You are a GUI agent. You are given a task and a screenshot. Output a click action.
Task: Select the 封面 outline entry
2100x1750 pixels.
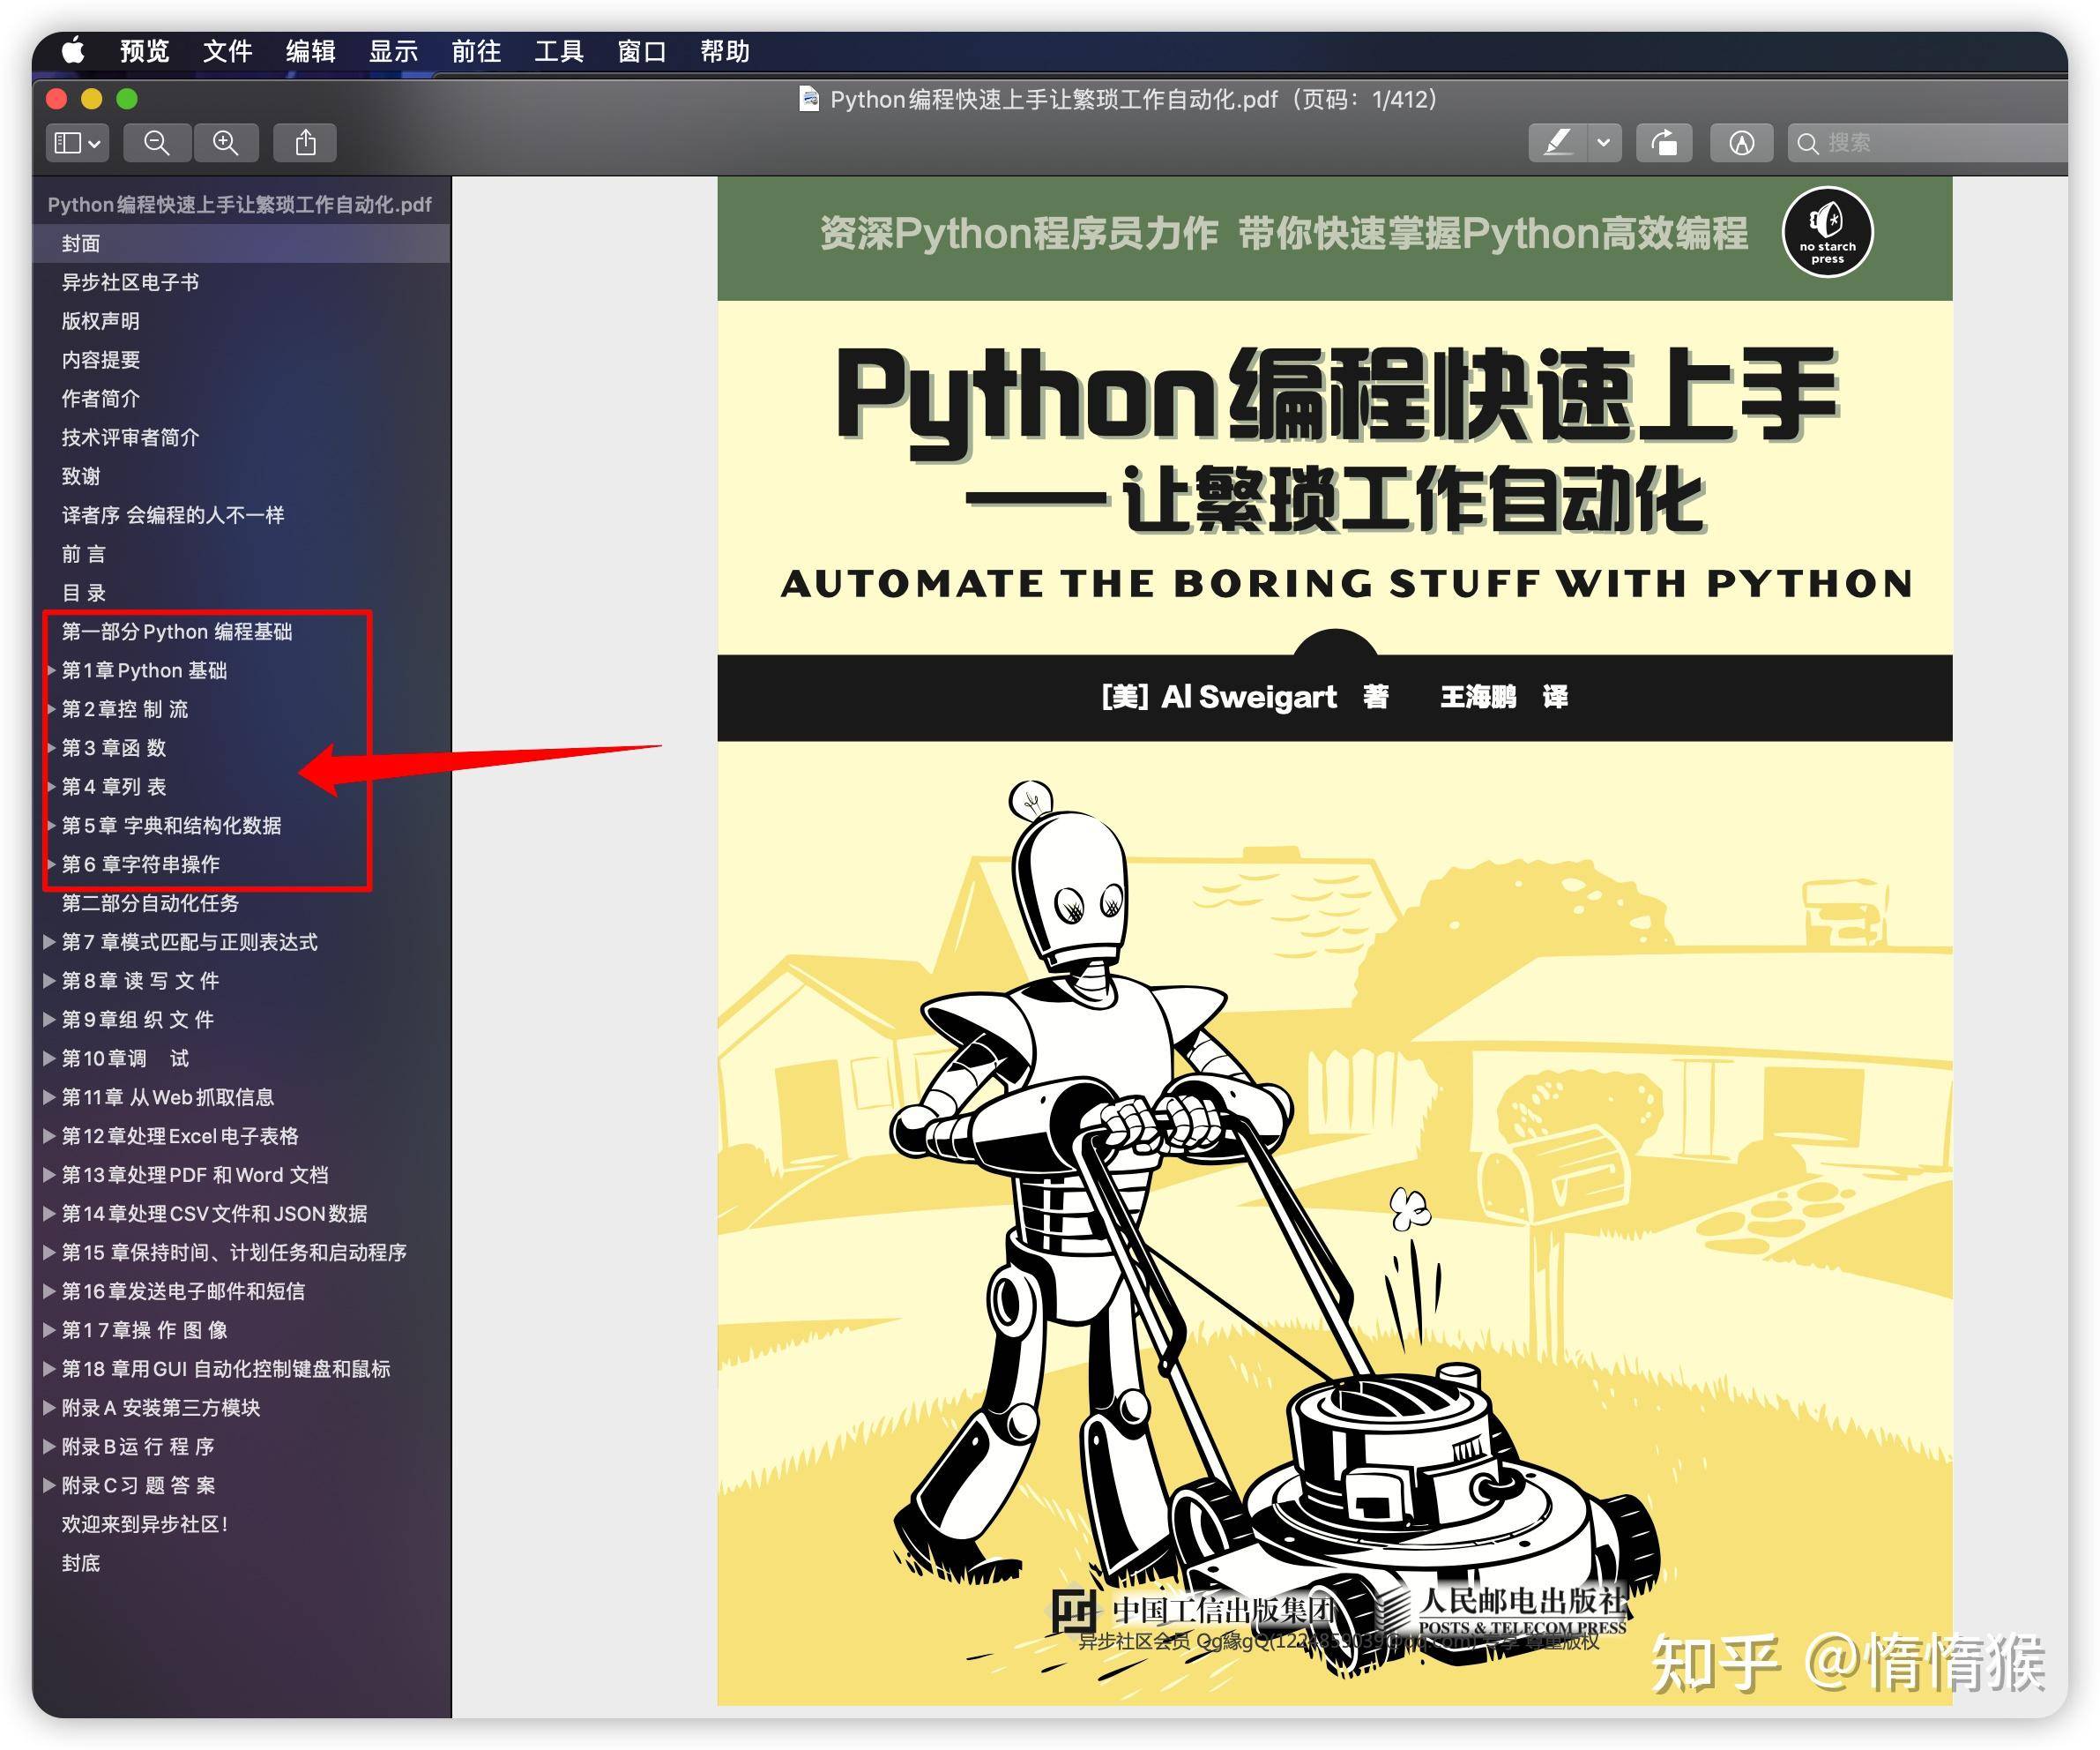point(241,243)
